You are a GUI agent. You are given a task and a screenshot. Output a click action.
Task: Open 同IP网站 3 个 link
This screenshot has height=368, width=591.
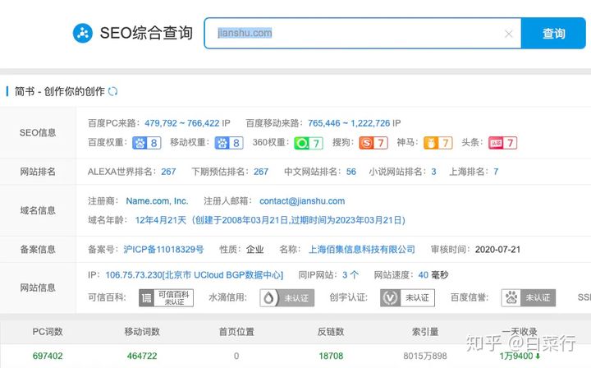(350, 275)
